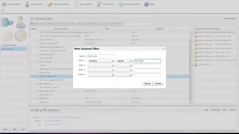Select the All Accounts filter item
Viewport: 239px width, 134px height.
14,49
